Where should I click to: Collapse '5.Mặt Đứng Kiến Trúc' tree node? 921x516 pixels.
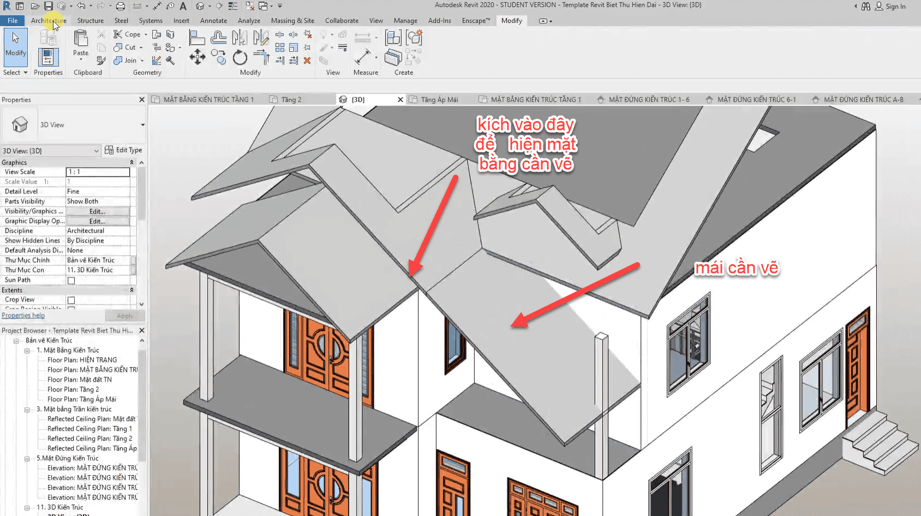click(x=27, y=459)
